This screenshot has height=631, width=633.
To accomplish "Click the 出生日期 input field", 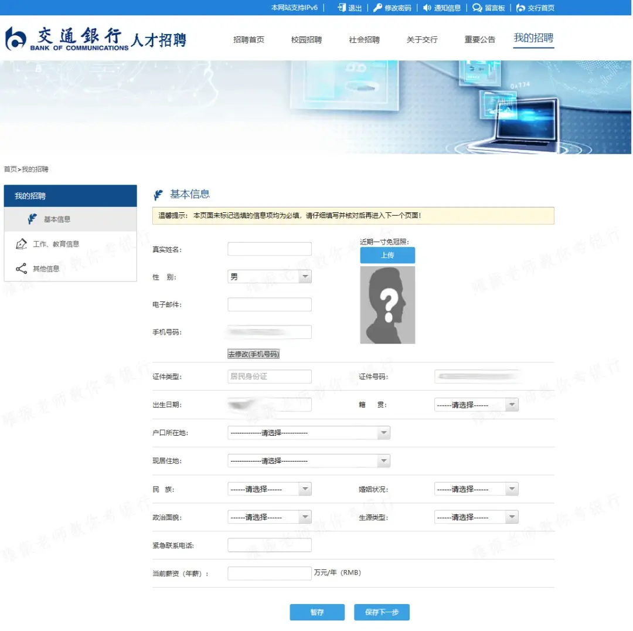I will (x=269, y=405).
